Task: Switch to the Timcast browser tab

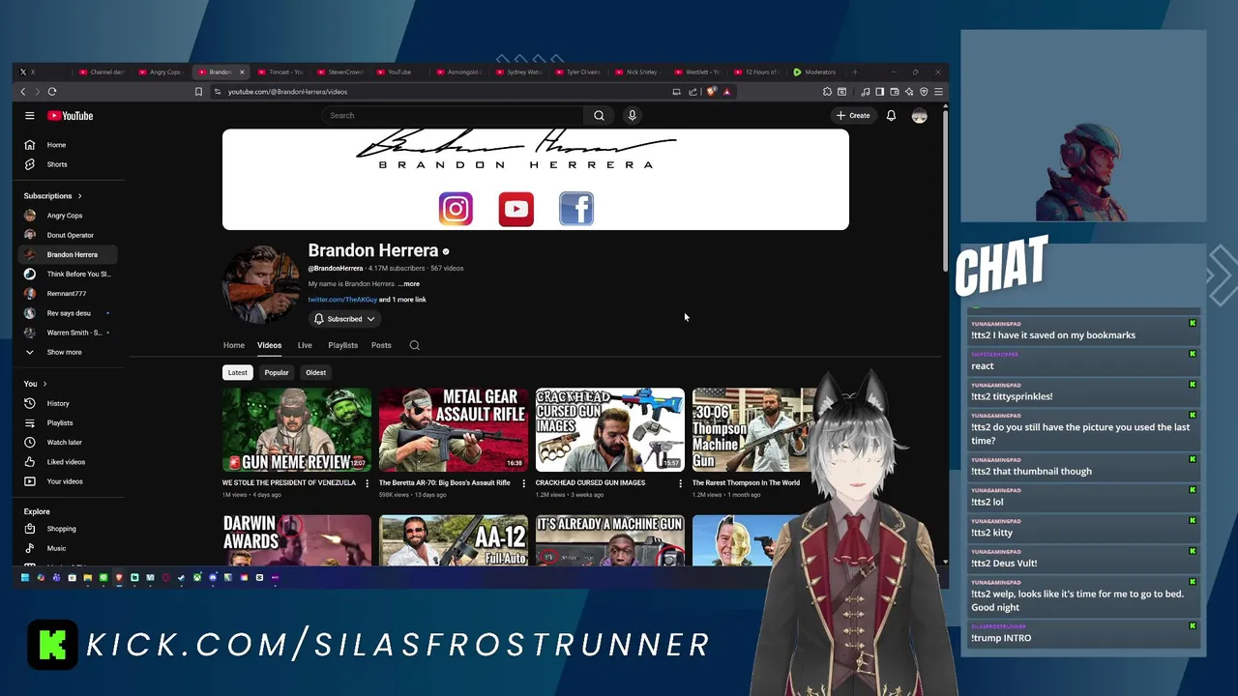Action: coord(280,72)
